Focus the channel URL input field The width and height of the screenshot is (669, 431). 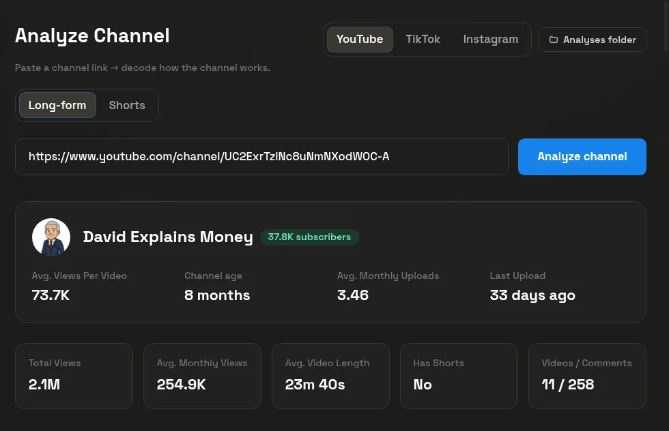click(x=261, y=156)
